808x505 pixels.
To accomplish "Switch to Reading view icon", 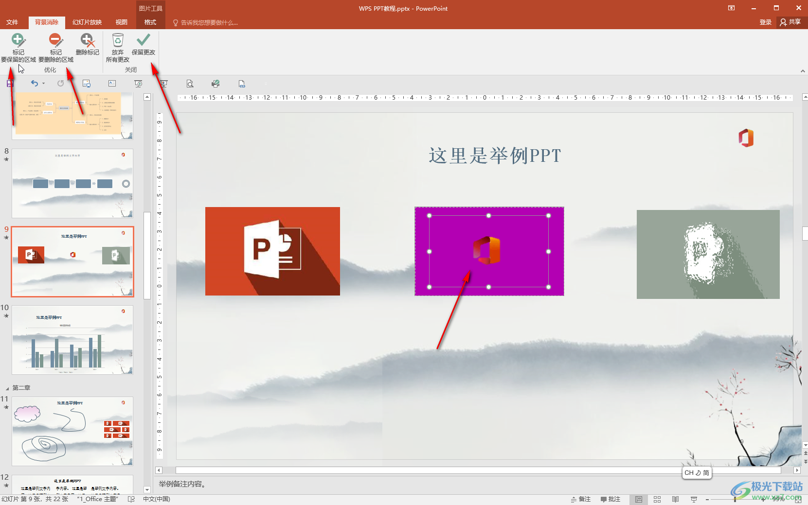I will [x=676, y=499].
